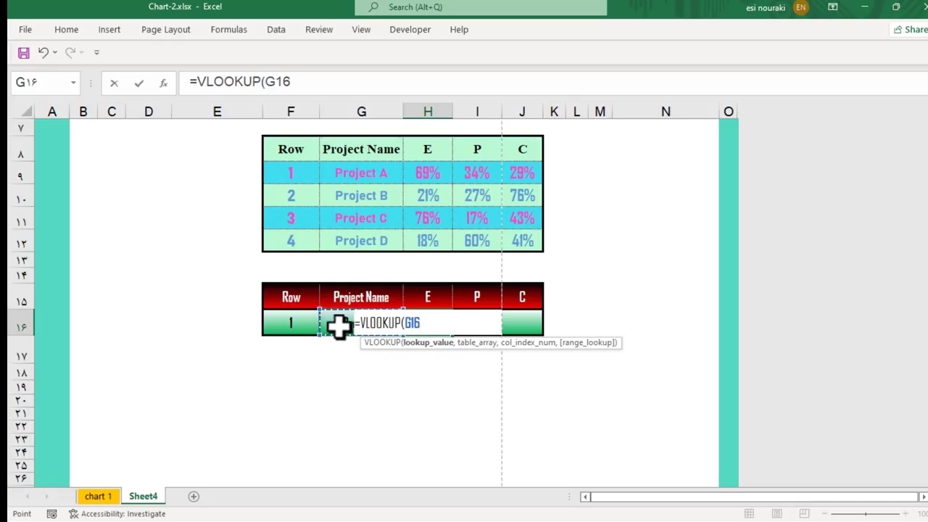Switch to Normal view in status bar
The width and height of the screenshot is (928, 522).
click(x=749, y=514)
